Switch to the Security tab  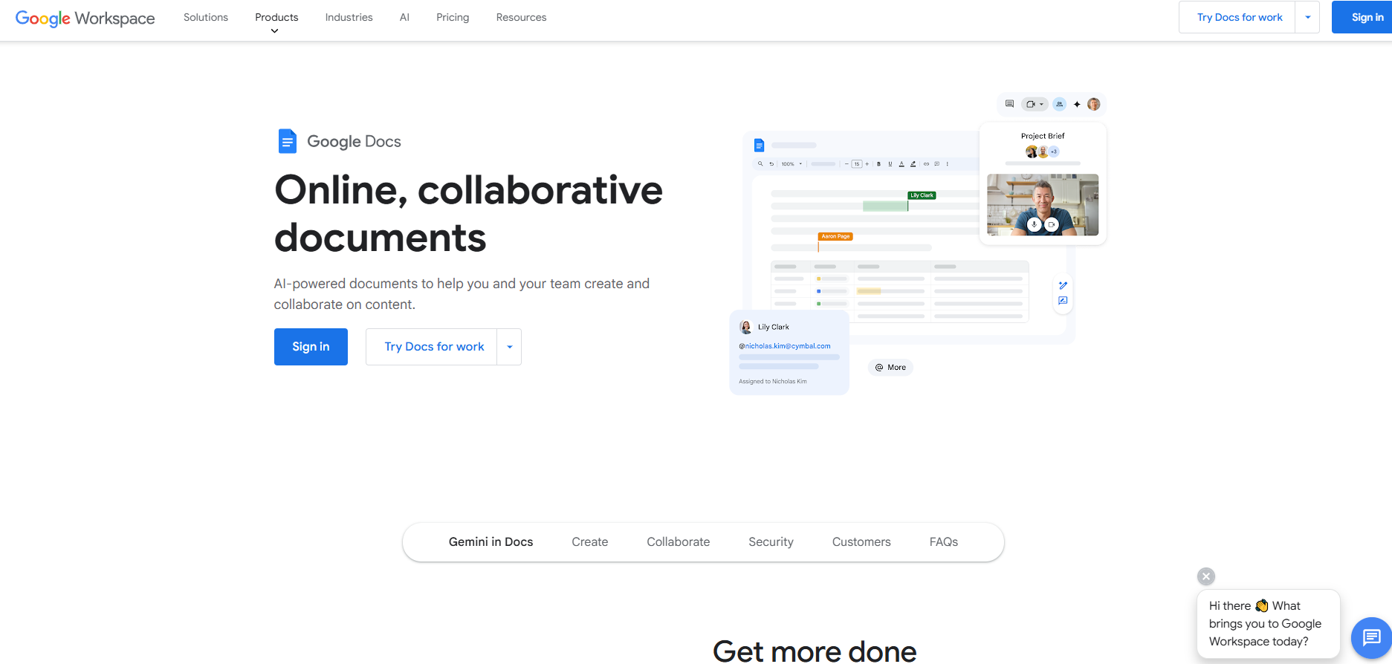point(771,542)
